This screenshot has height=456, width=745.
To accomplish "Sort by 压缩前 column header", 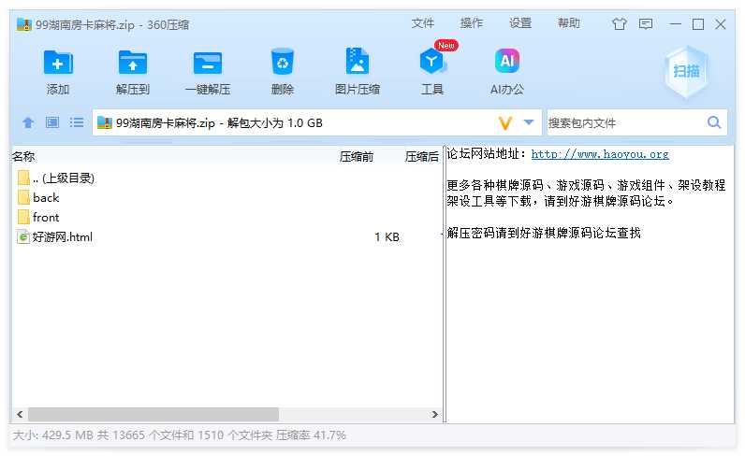I will [x=357, y=157].
